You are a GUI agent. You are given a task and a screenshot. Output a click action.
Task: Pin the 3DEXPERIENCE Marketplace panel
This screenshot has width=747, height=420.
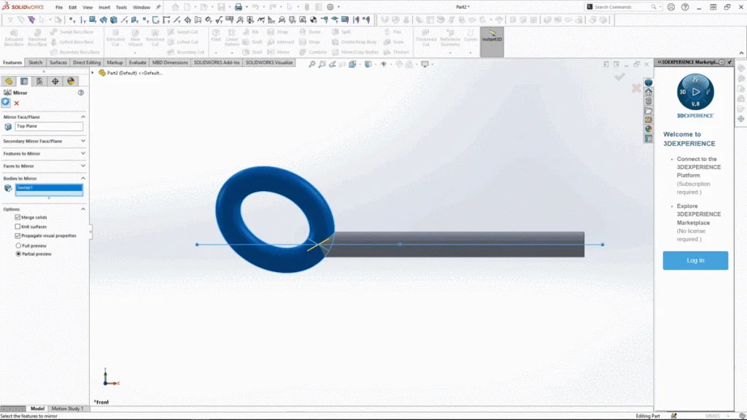[729, 63]
